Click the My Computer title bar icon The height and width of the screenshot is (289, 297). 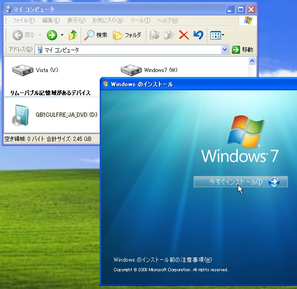8,9
